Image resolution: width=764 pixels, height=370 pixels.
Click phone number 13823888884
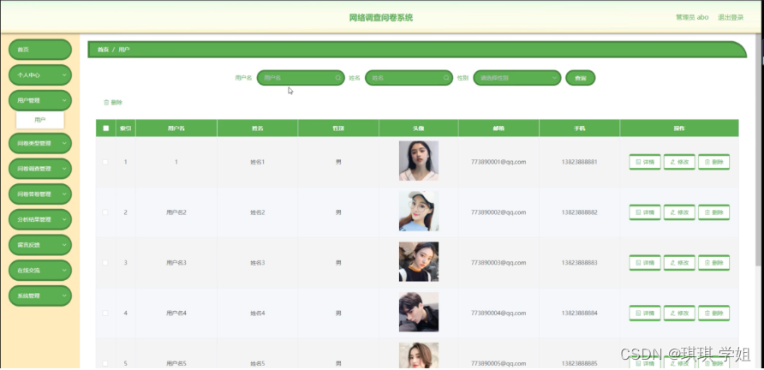click(x=579, y=313)
